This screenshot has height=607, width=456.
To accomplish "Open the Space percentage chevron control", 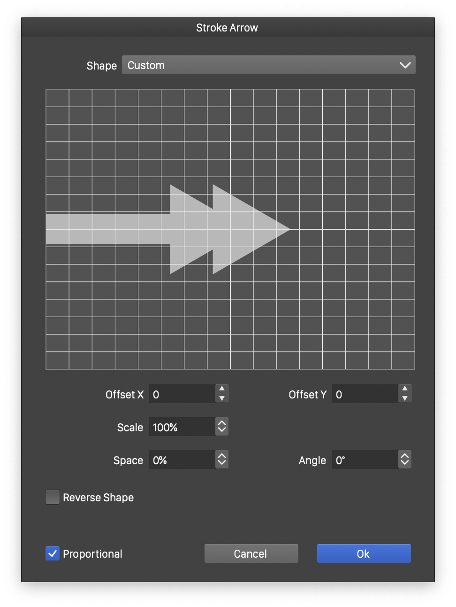I will pyautogui.click(x=222, y=459).
